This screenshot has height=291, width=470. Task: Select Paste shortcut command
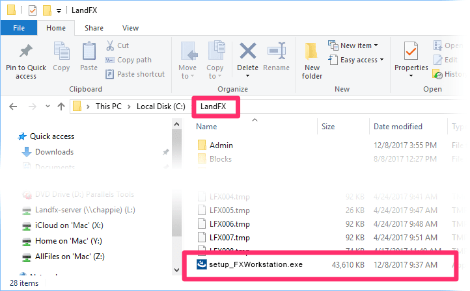(135, 74)
